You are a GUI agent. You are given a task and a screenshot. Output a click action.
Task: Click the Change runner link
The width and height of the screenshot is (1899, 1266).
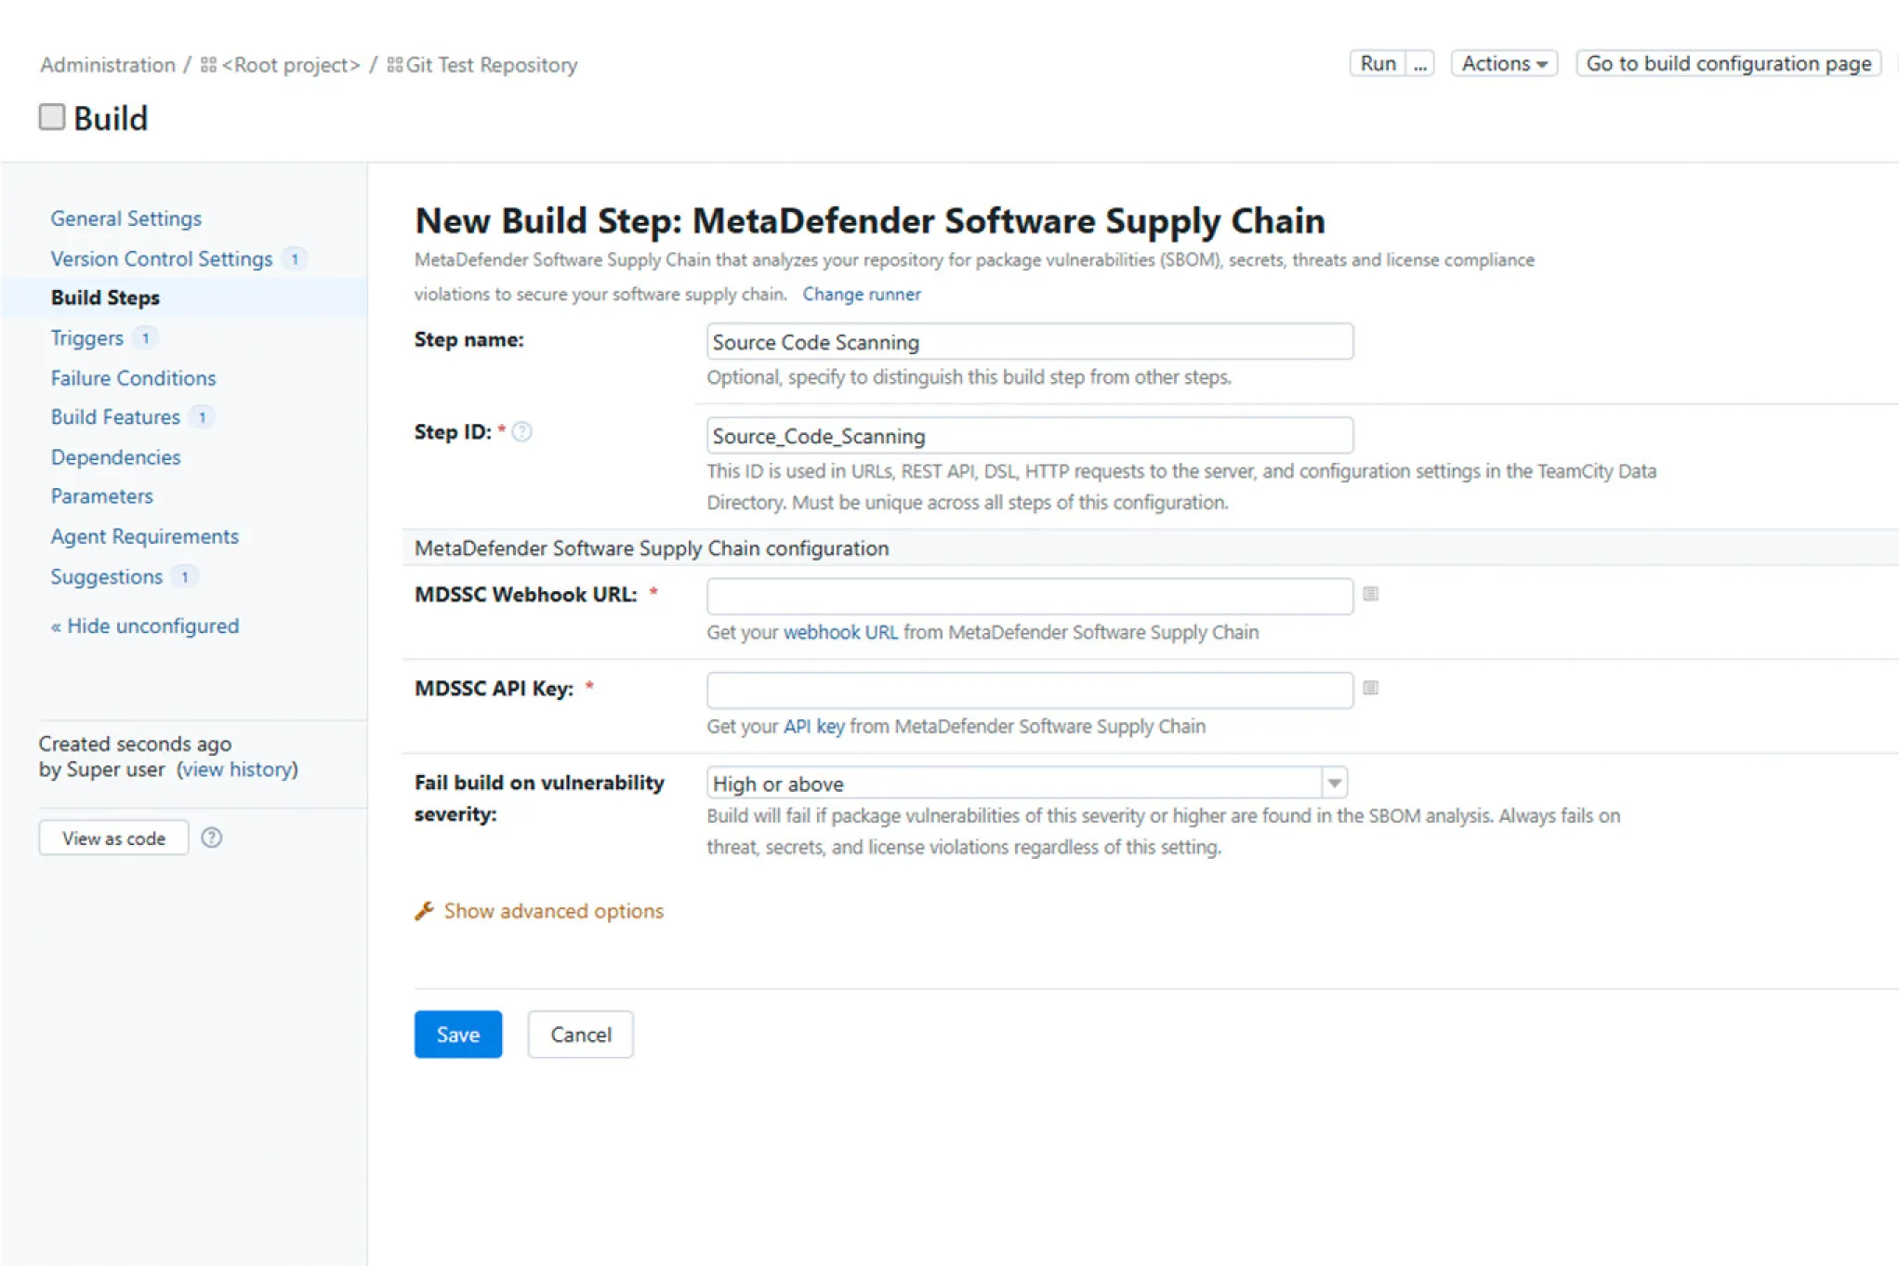tap(862, 295)
